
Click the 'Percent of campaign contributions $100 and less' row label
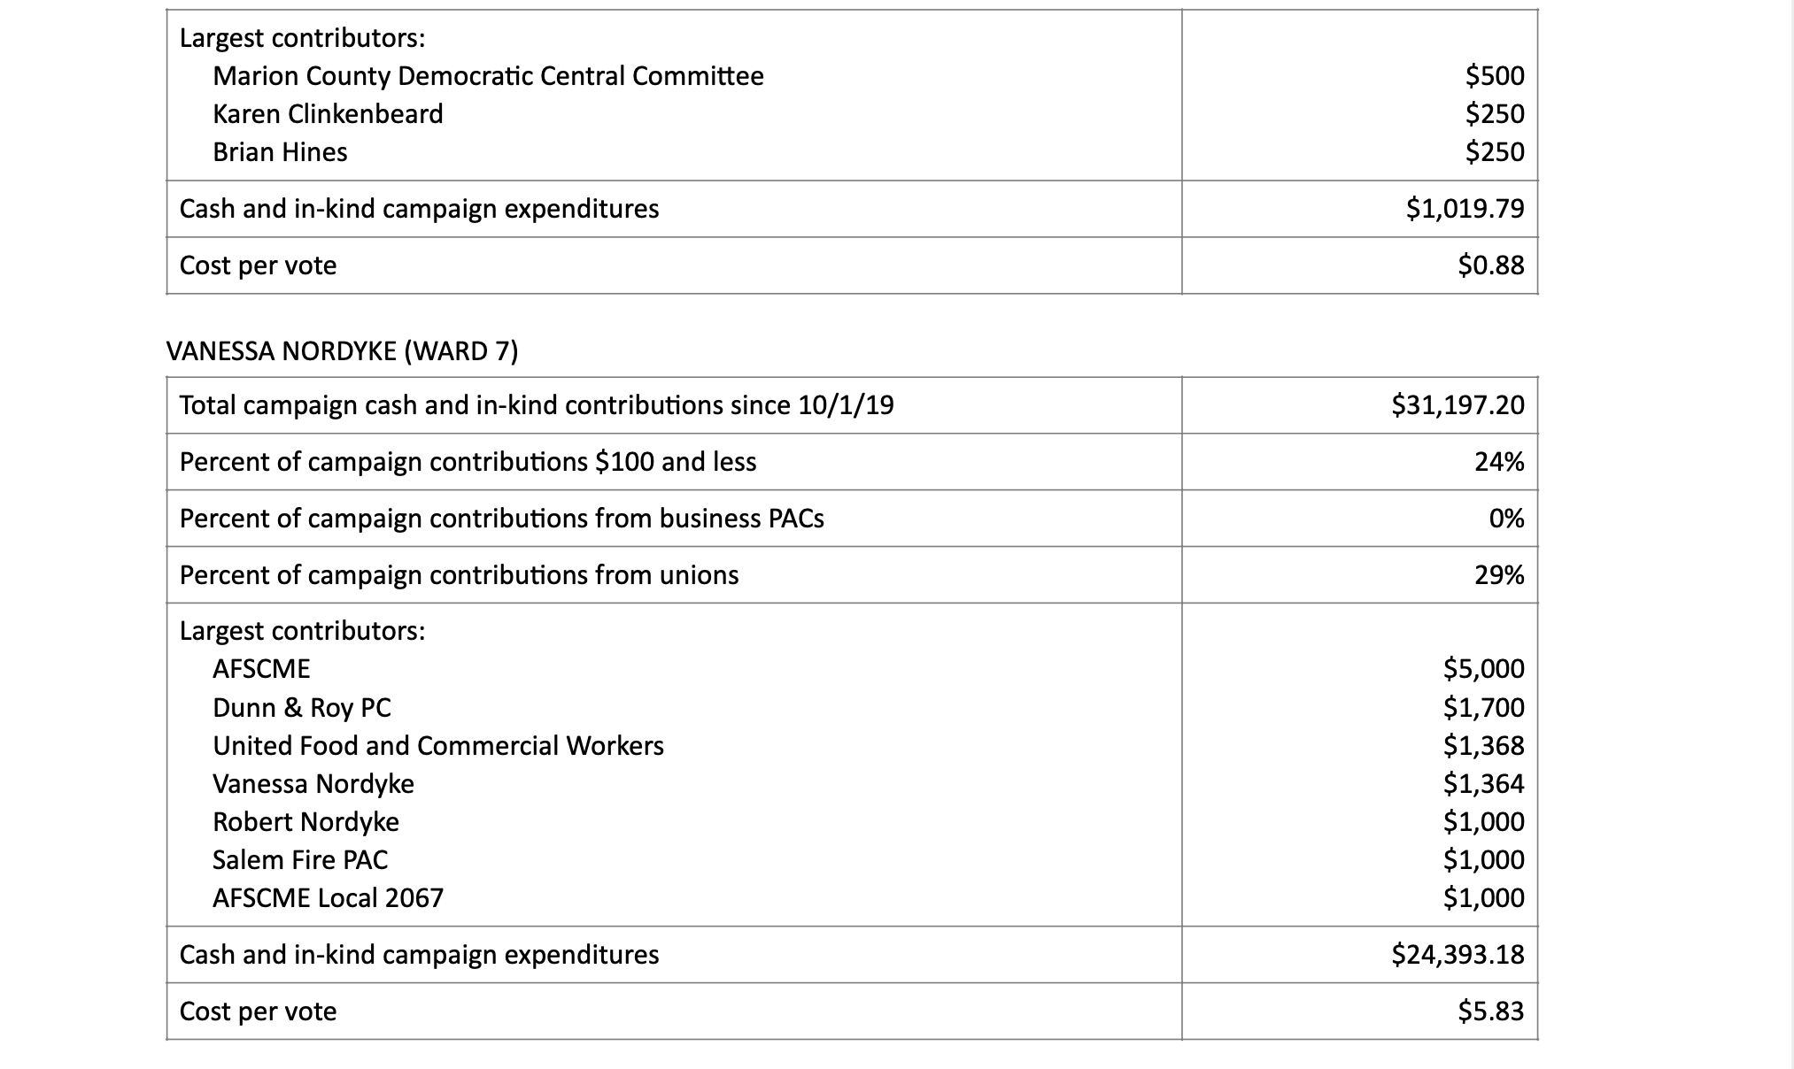point(468,462)
